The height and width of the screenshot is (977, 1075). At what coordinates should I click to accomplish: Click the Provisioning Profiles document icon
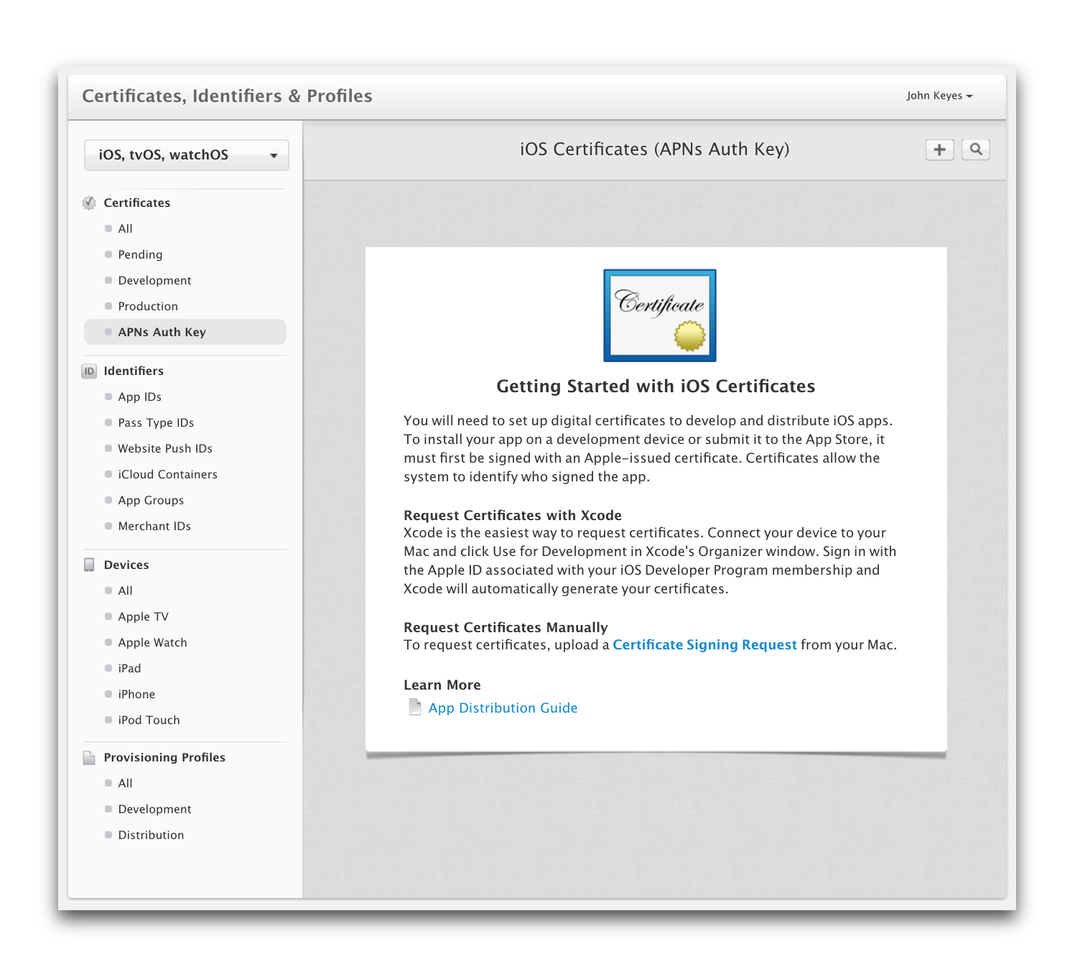click(x=89, y=758)
